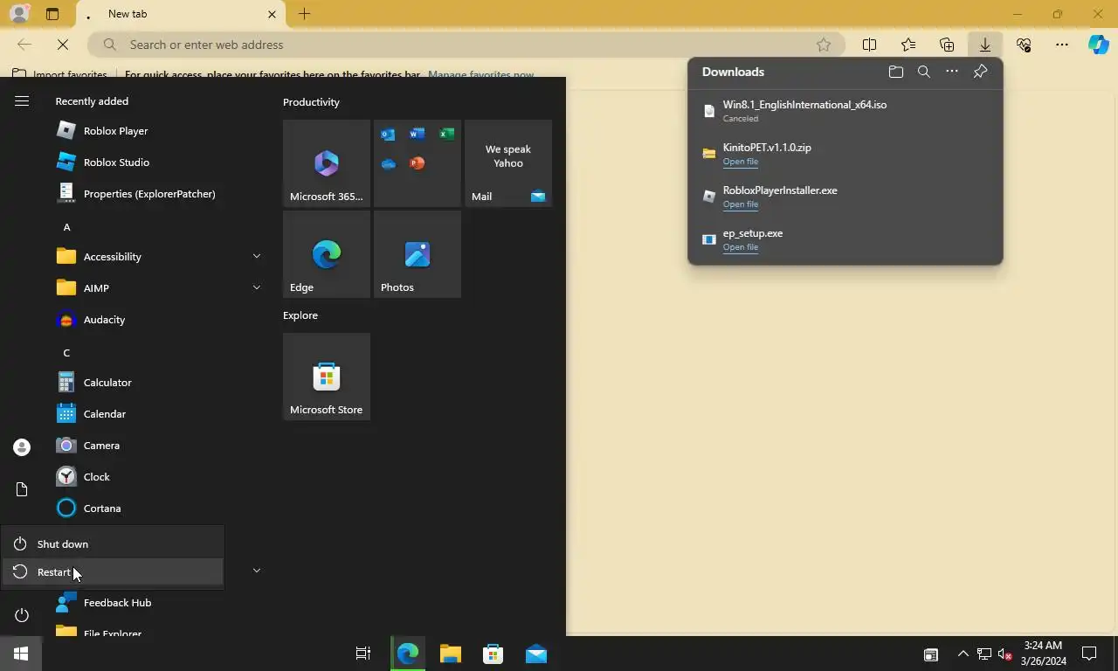Select Restart from the power menu
The image size is (1118, 671).
click(x=112, y=572)
